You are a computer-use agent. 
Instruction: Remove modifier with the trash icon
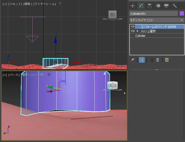pyautogui.click(x=158, y=60)
